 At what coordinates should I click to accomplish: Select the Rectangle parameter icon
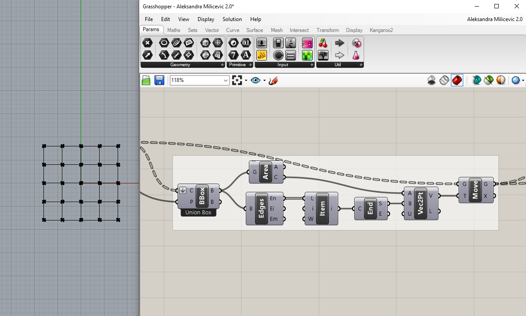(189, 55)
